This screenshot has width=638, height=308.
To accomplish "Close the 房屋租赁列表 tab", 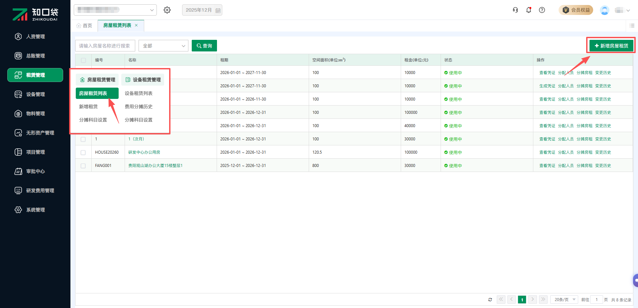I will (136, 25).
